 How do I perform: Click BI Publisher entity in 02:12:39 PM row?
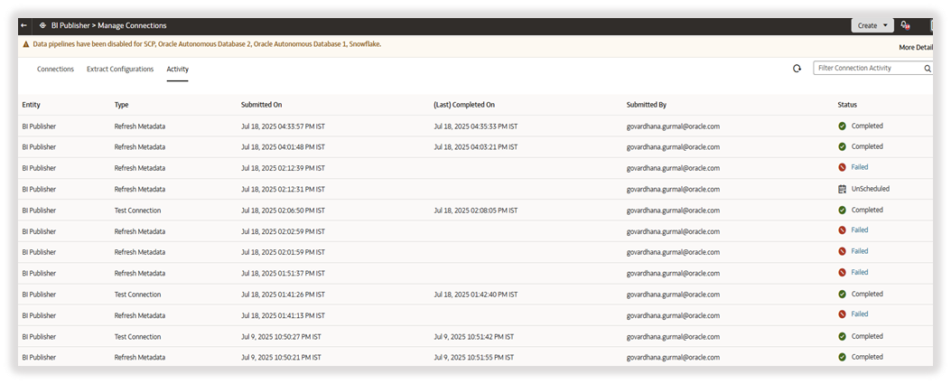point(39,168)
